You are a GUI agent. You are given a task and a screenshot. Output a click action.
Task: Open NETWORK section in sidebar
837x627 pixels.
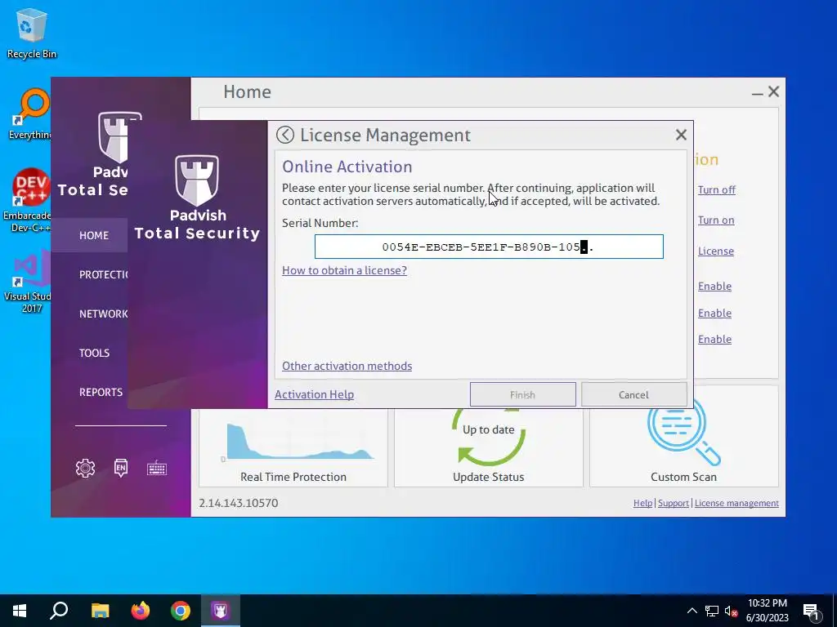[x=103, y=314]
